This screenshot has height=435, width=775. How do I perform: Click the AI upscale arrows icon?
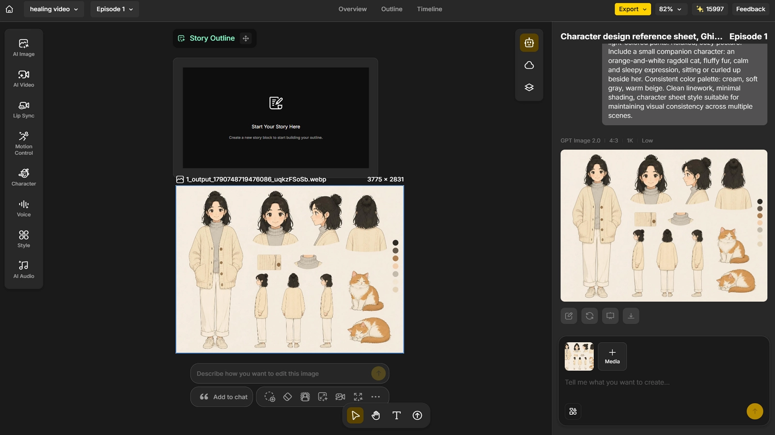pos(358,397)
